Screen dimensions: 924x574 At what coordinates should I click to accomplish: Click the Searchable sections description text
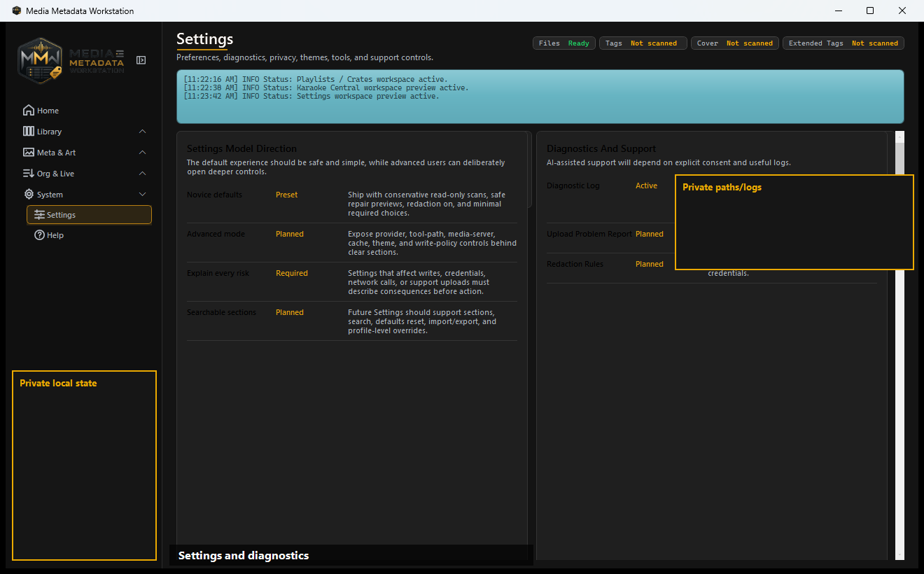(422, 321)
